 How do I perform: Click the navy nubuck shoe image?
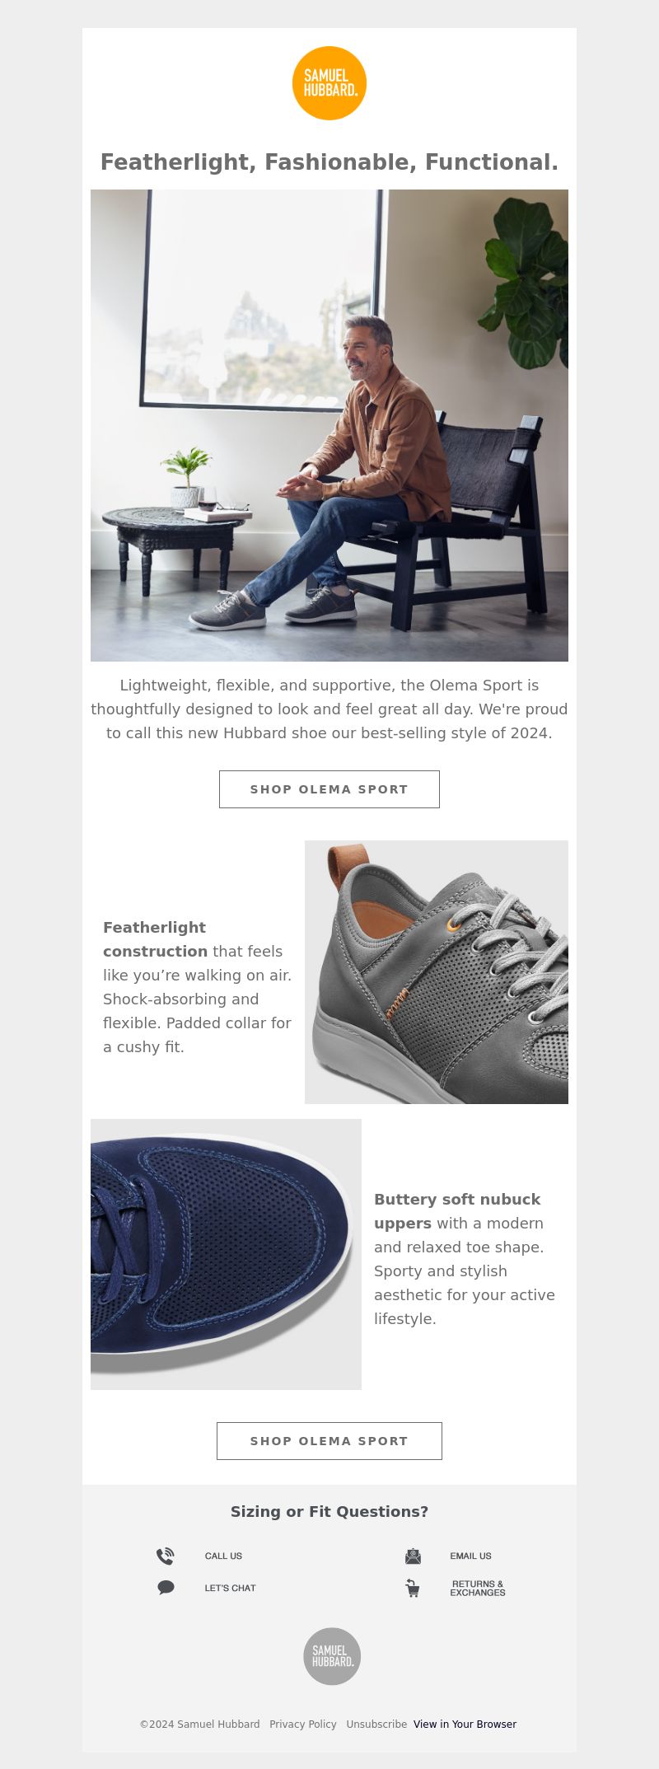pyautogui.click(x=226, y=1254)
